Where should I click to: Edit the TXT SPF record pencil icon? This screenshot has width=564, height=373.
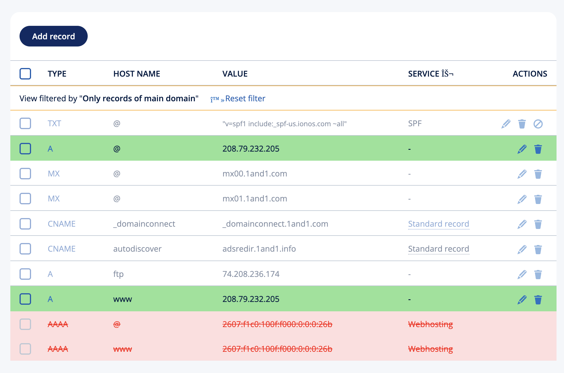[x=506, y=124]
